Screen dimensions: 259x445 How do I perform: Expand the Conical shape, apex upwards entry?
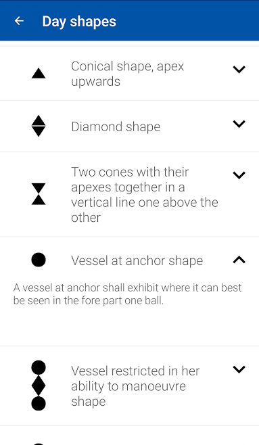pos(239,69)
